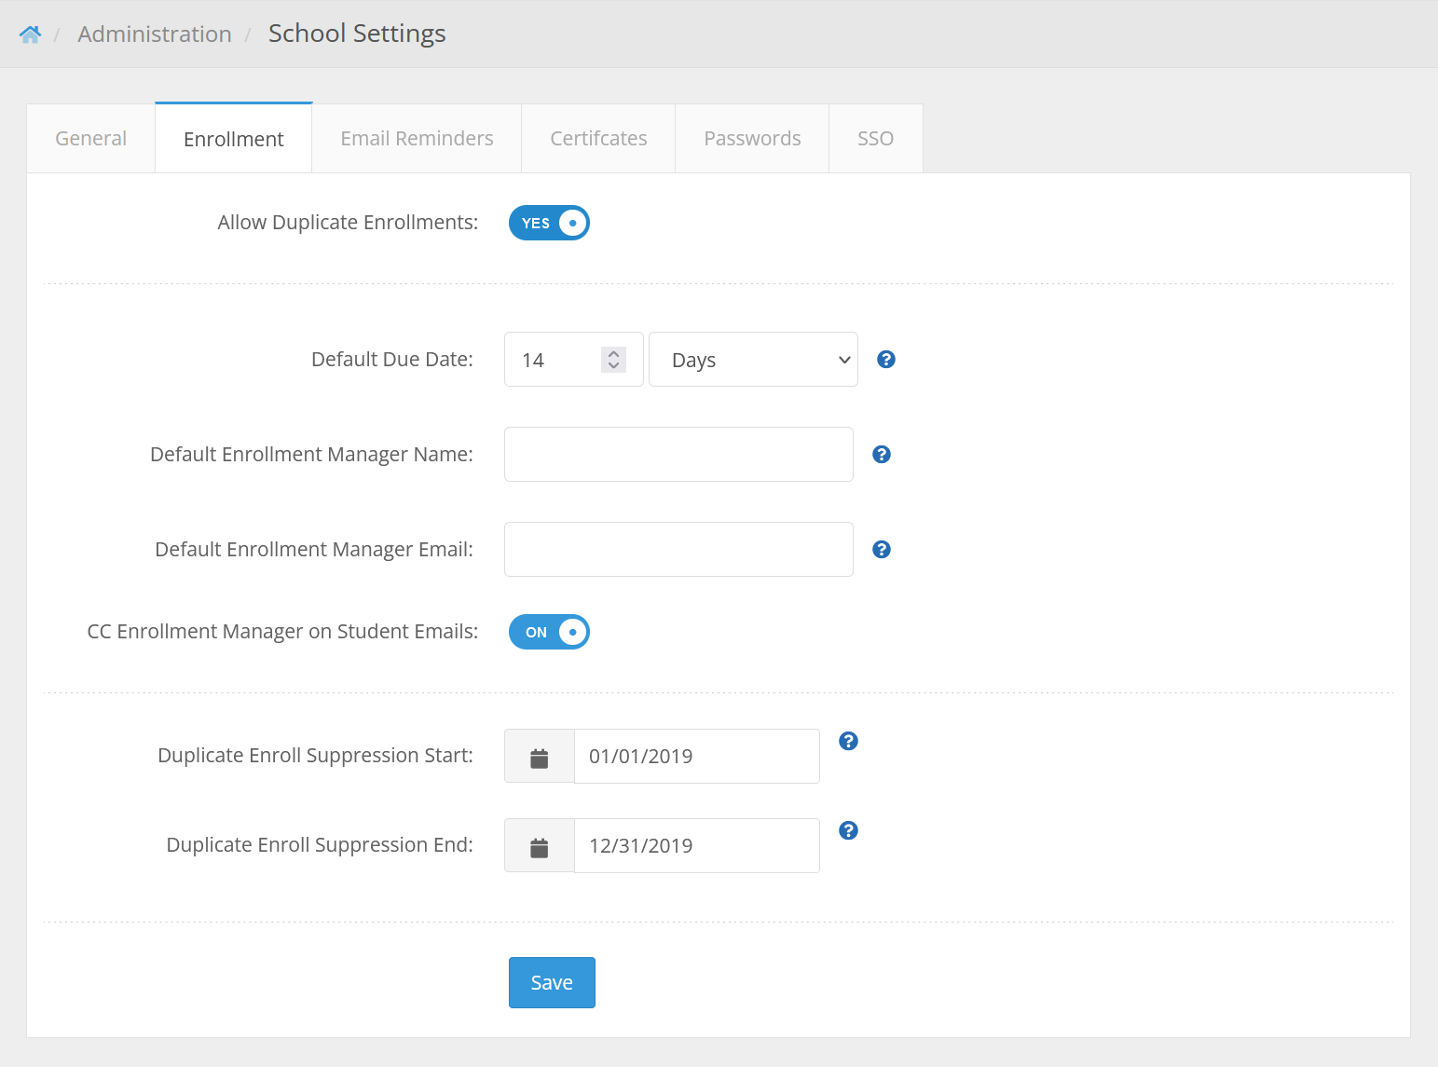
Task: Show help for Enrollment Manager Email
Action: (882, 550)
